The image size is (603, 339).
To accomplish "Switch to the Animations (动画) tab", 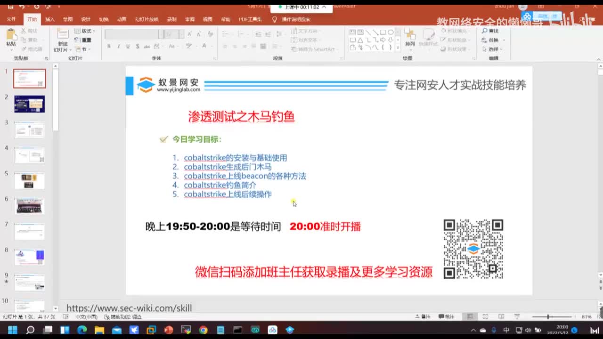I will 122,19.
